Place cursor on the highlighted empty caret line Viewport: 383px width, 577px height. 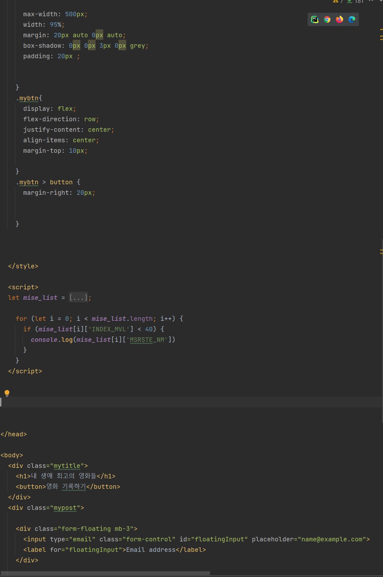click(191, 402)
